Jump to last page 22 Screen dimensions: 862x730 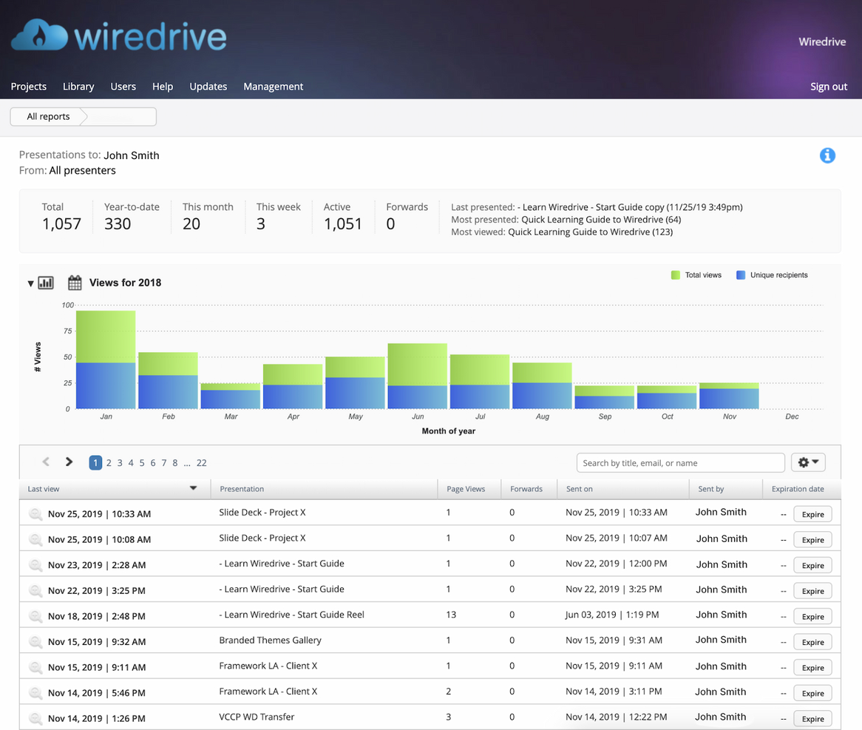202,463
